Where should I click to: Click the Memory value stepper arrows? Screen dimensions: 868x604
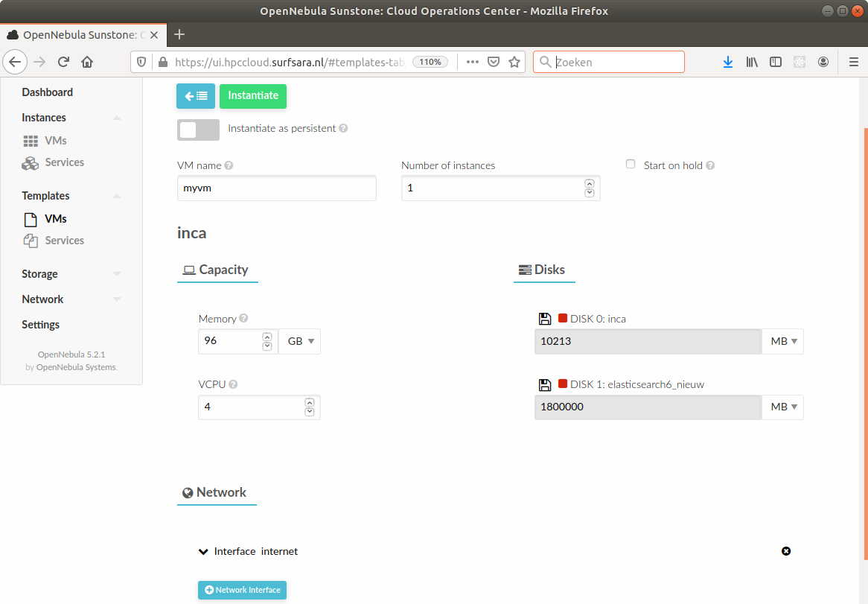(x=267, y=341)
